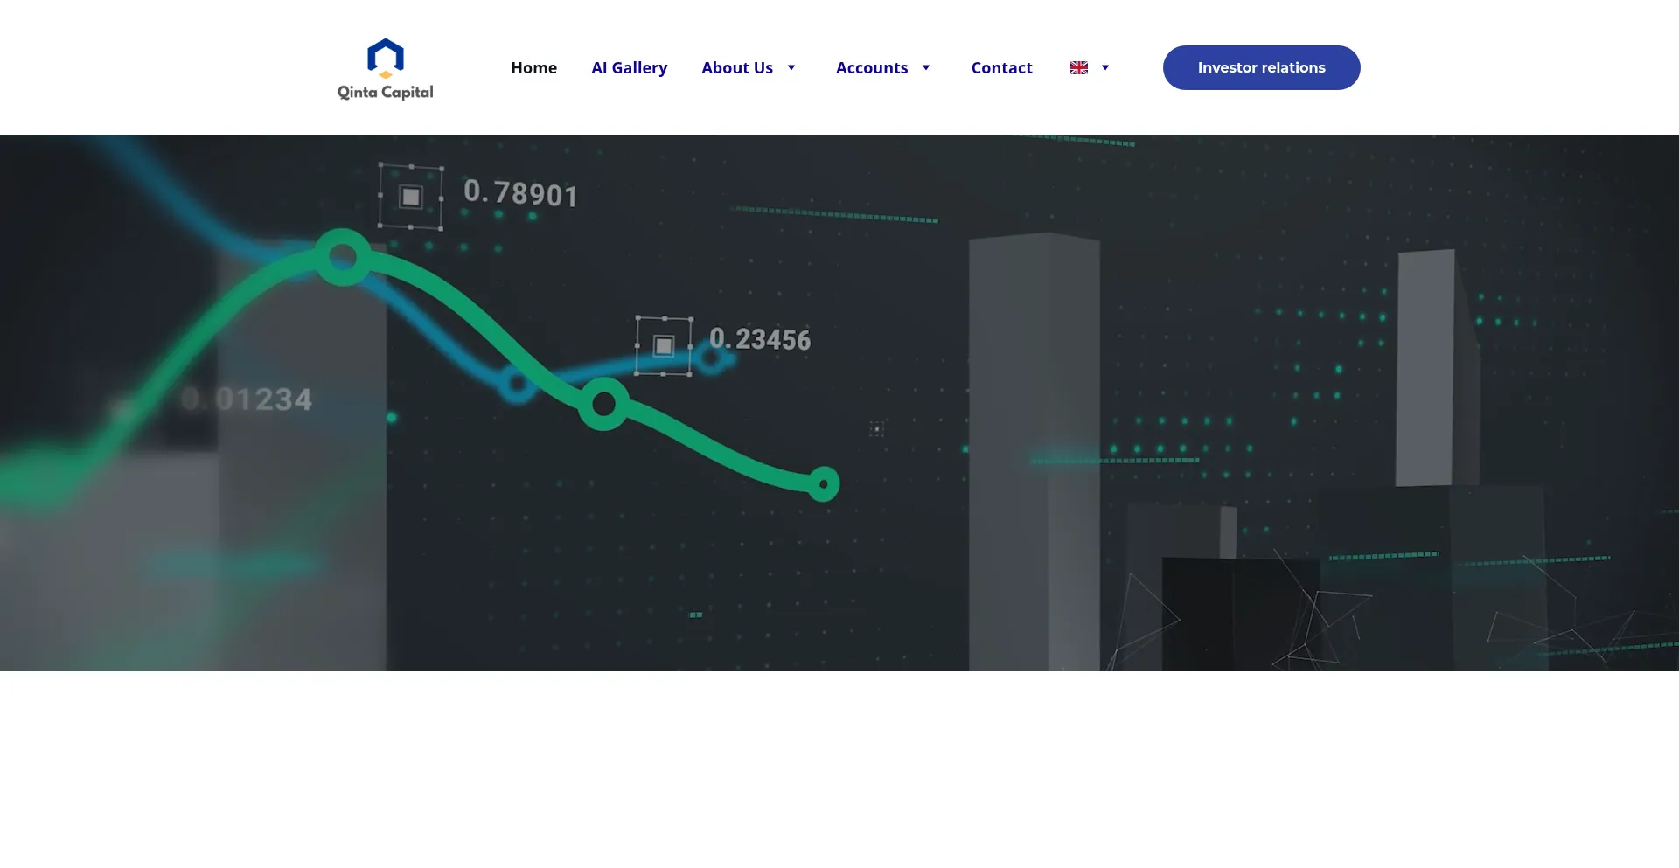1679x868 pixels.
Task: Go to the Home menu item
Action: [x=533, y=68]
